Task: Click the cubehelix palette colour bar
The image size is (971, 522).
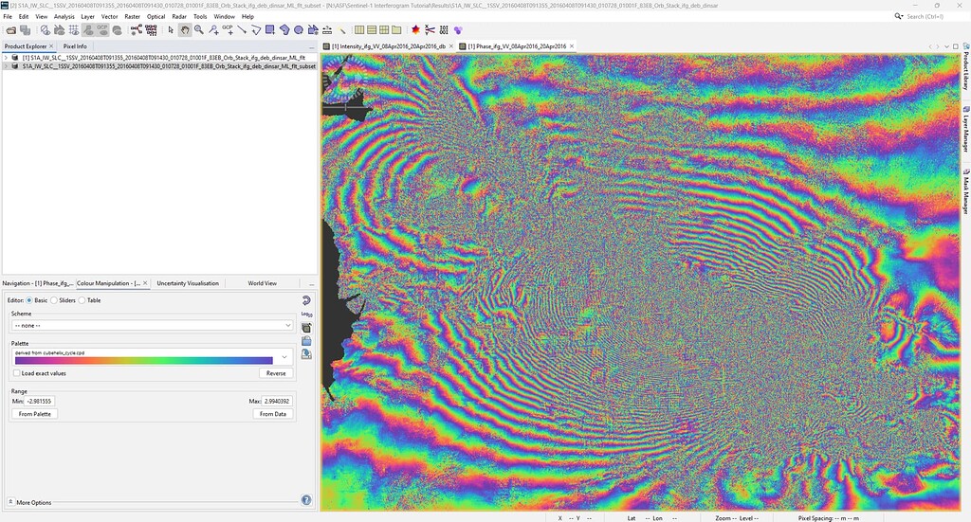Action: (x=142, y=360)
